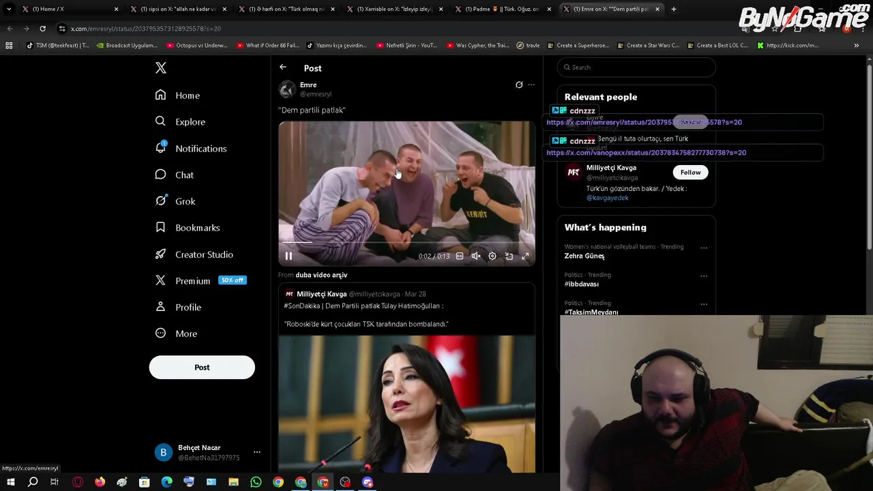
Task: Open more options for #ibbdavası trend
Action: point(704,276)
